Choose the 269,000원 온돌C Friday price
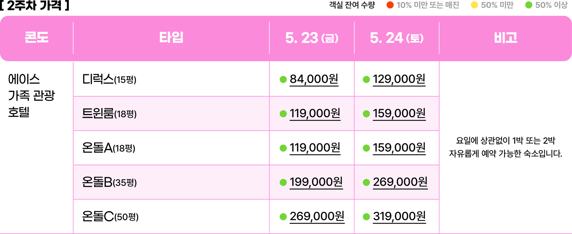572x234 pixels. [317, 216]
